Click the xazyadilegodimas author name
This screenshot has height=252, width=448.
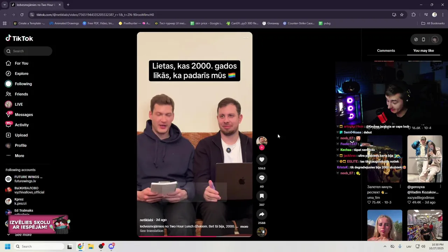421,198
